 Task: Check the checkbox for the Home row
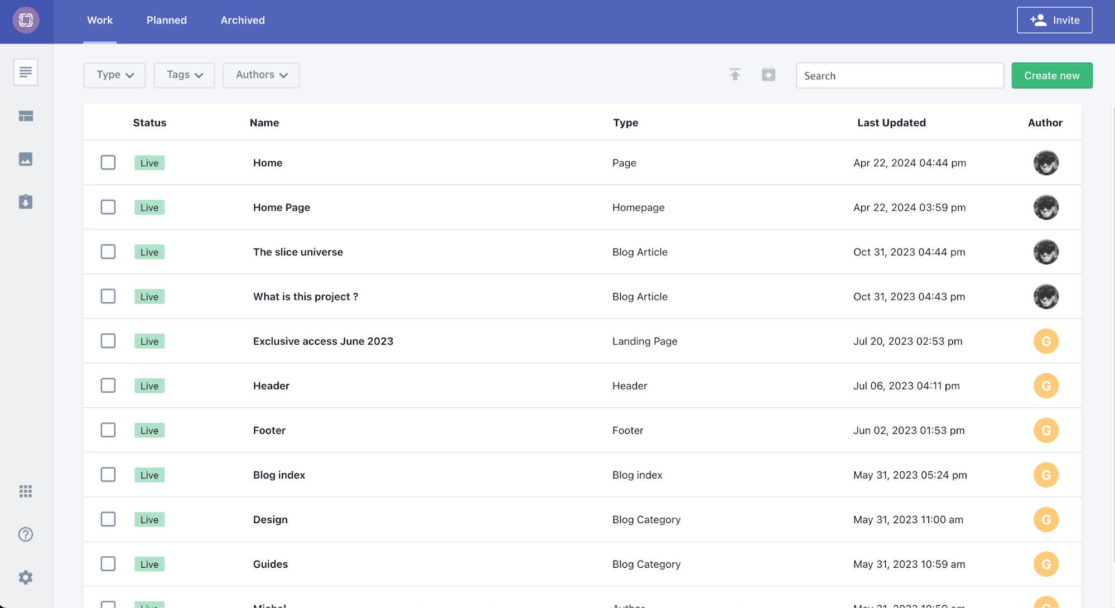coord(108,162)
